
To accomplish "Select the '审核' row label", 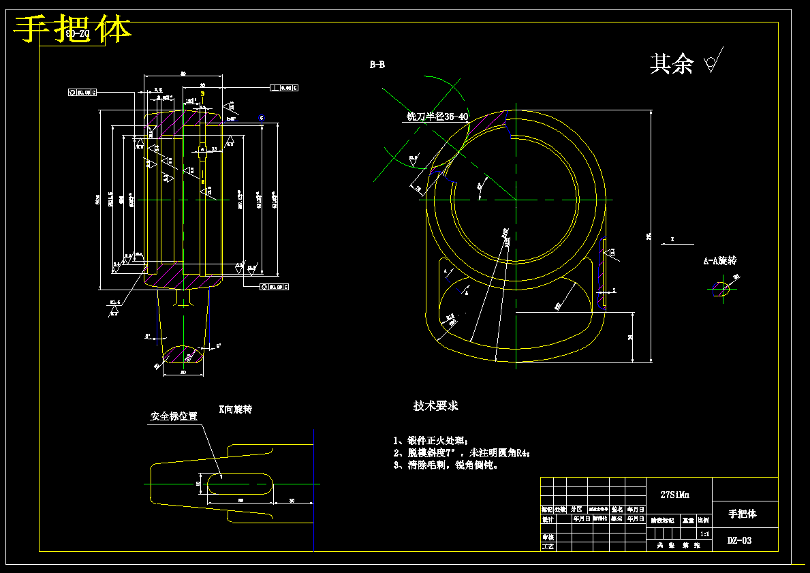I will (547, 538).
